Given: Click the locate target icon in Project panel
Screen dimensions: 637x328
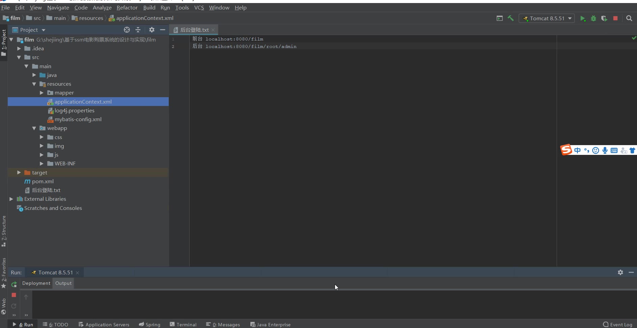Looking at the screenshot, I should click(127, 30).
